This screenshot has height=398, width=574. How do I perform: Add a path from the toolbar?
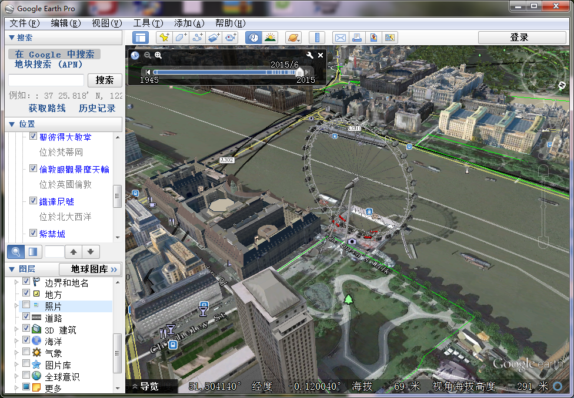click(198, 38)
